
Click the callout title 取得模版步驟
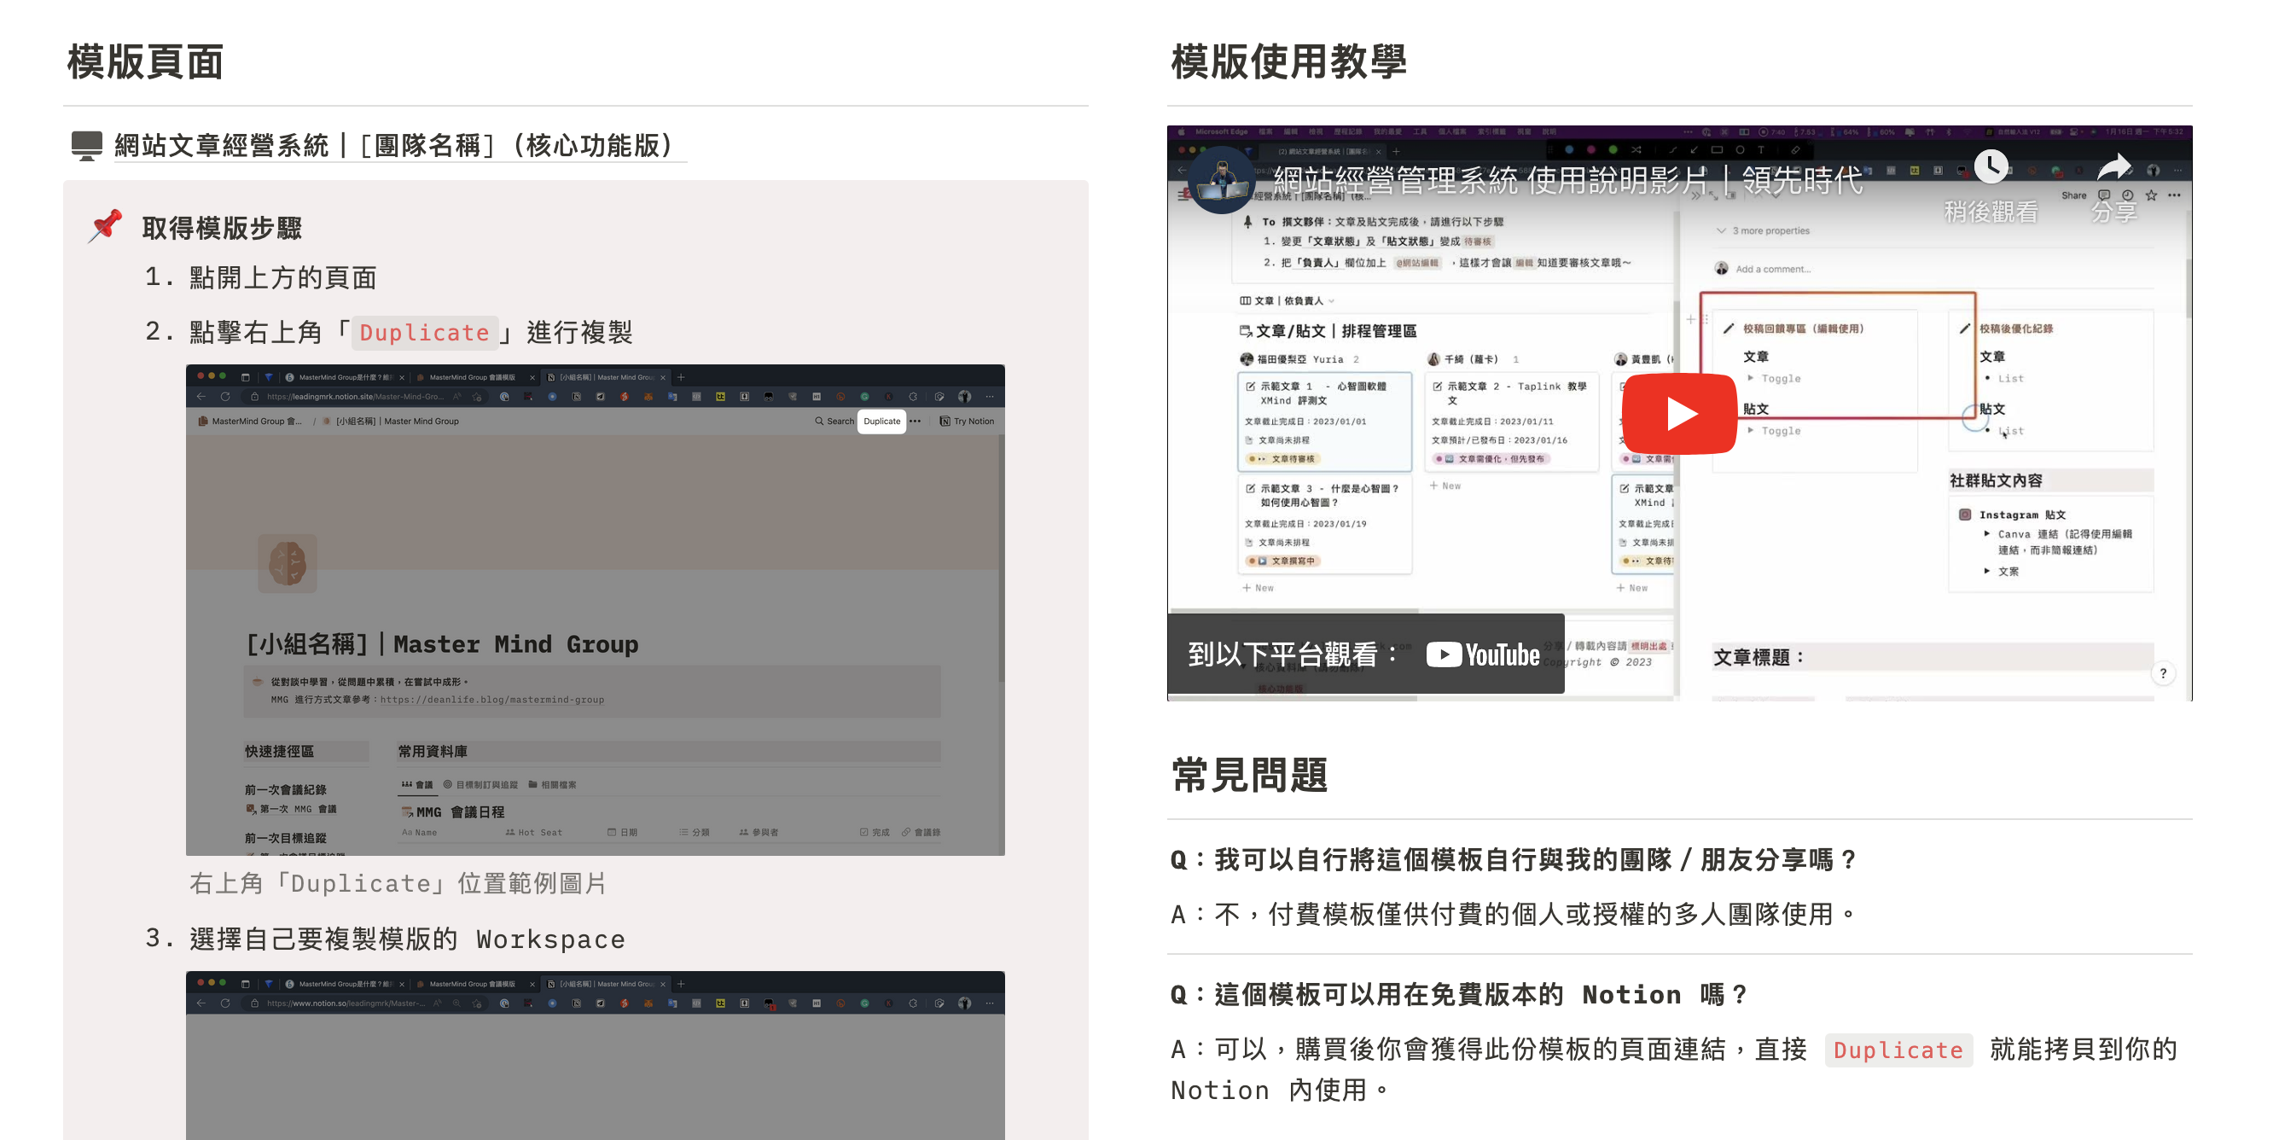(222, 229)
